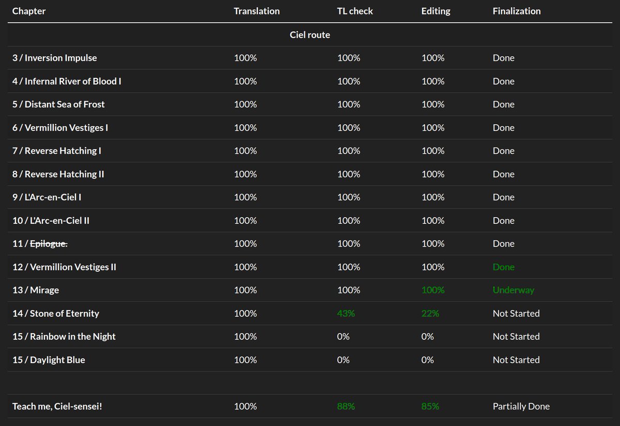Image resolution: width=620 pixels, height=426 pixels.
Task: Click the TL check column header
Action: click(355, 11)
